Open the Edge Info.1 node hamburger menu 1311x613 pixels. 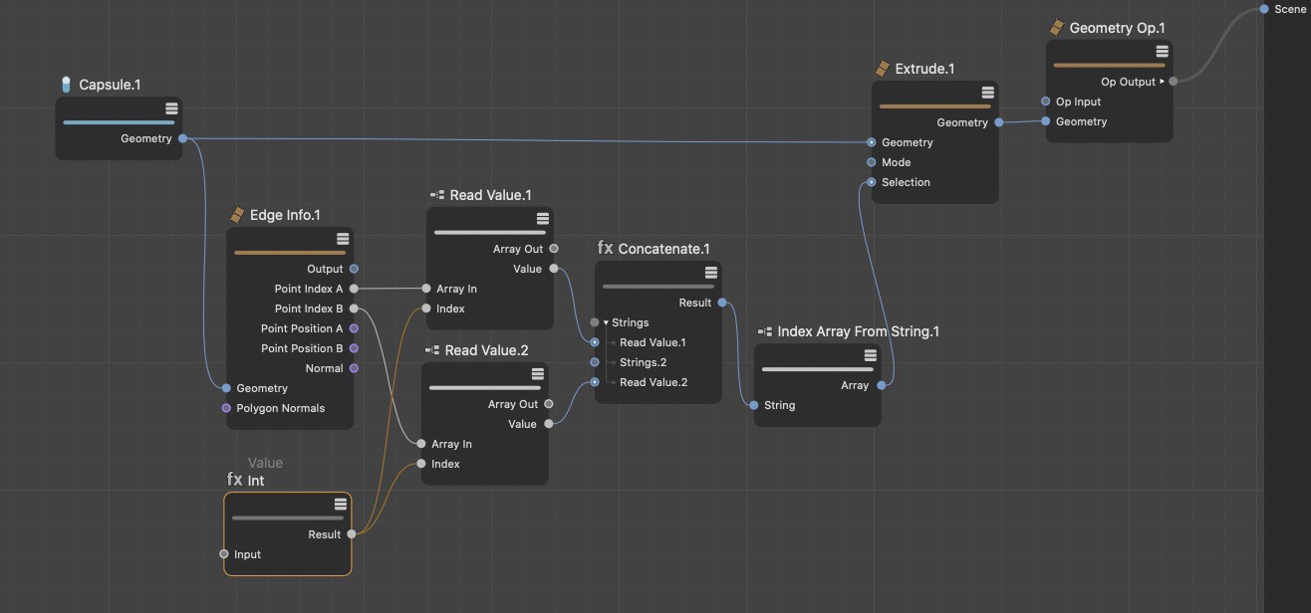coord(342,239)
